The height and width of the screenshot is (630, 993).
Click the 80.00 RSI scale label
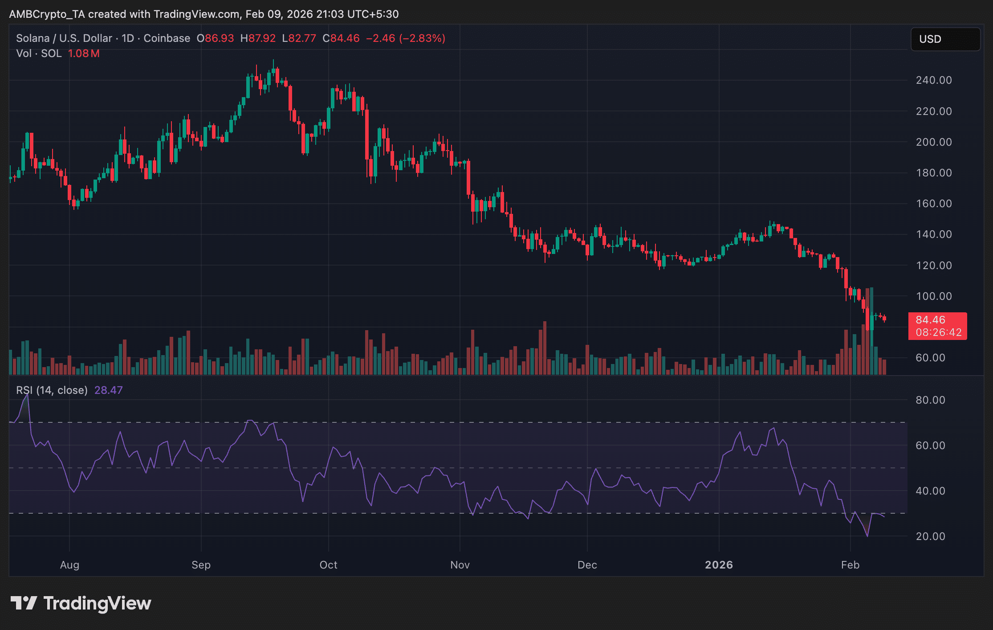click(930, 400)
